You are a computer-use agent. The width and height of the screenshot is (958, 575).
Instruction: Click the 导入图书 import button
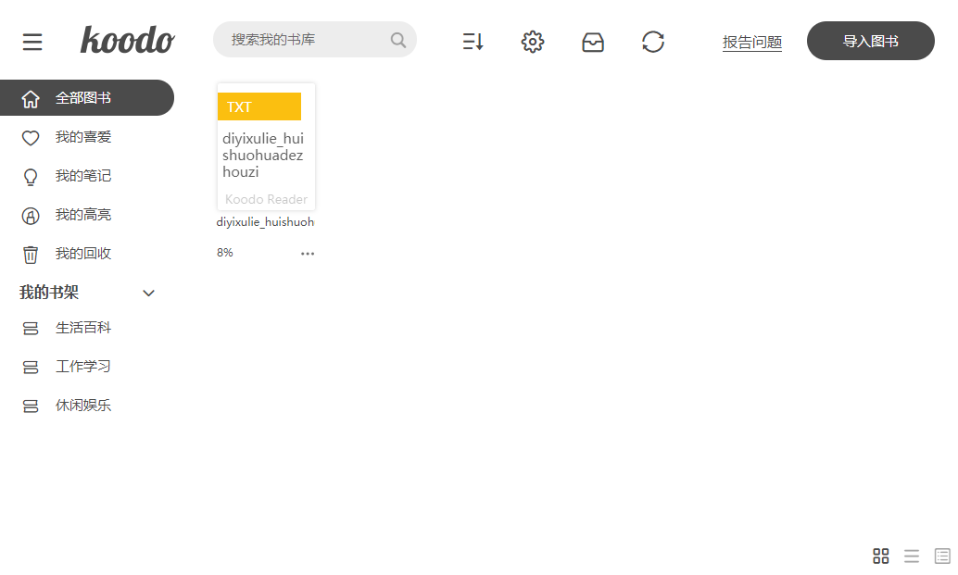[869, 41]
